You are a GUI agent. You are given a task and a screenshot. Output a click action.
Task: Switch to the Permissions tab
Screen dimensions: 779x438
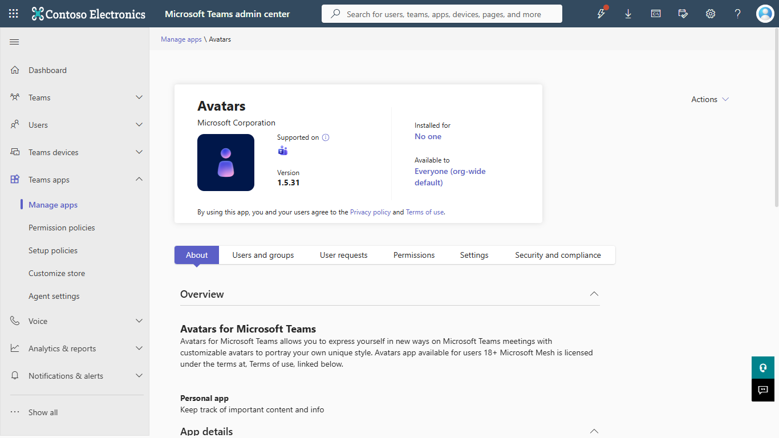coord(414,255)
